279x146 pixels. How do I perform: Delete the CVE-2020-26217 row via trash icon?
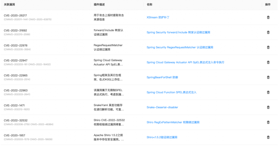click(x=268, y=17)
